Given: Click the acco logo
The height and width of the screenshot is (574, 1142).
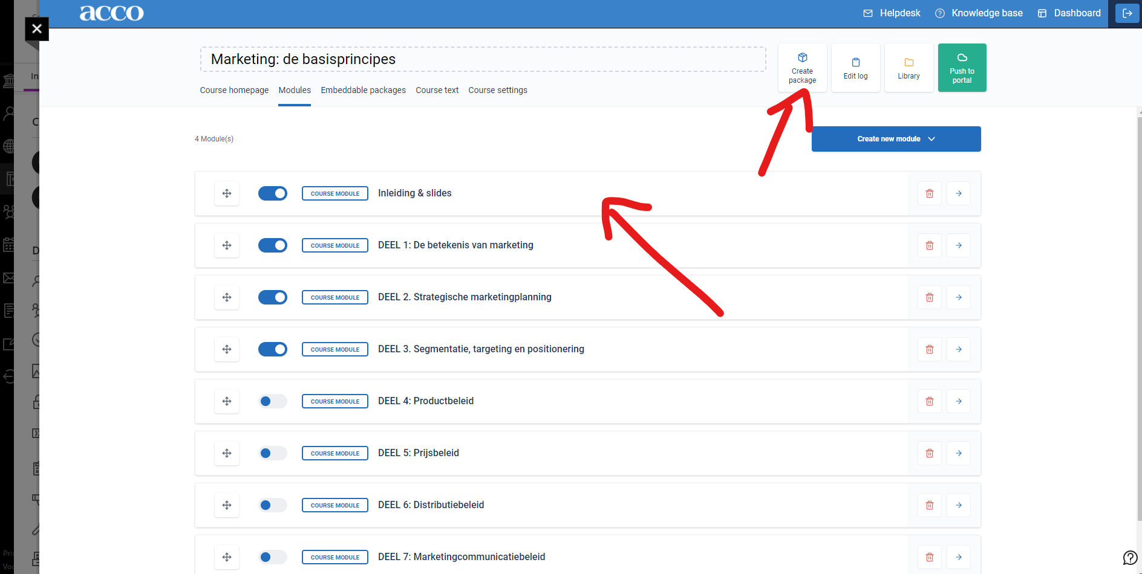Looking at the screenshot, I should click(112, 13).
